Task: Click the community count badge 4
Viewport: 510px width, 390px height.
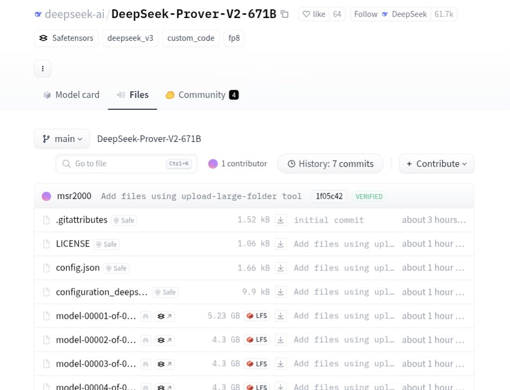Action: (x=234, y=95)
